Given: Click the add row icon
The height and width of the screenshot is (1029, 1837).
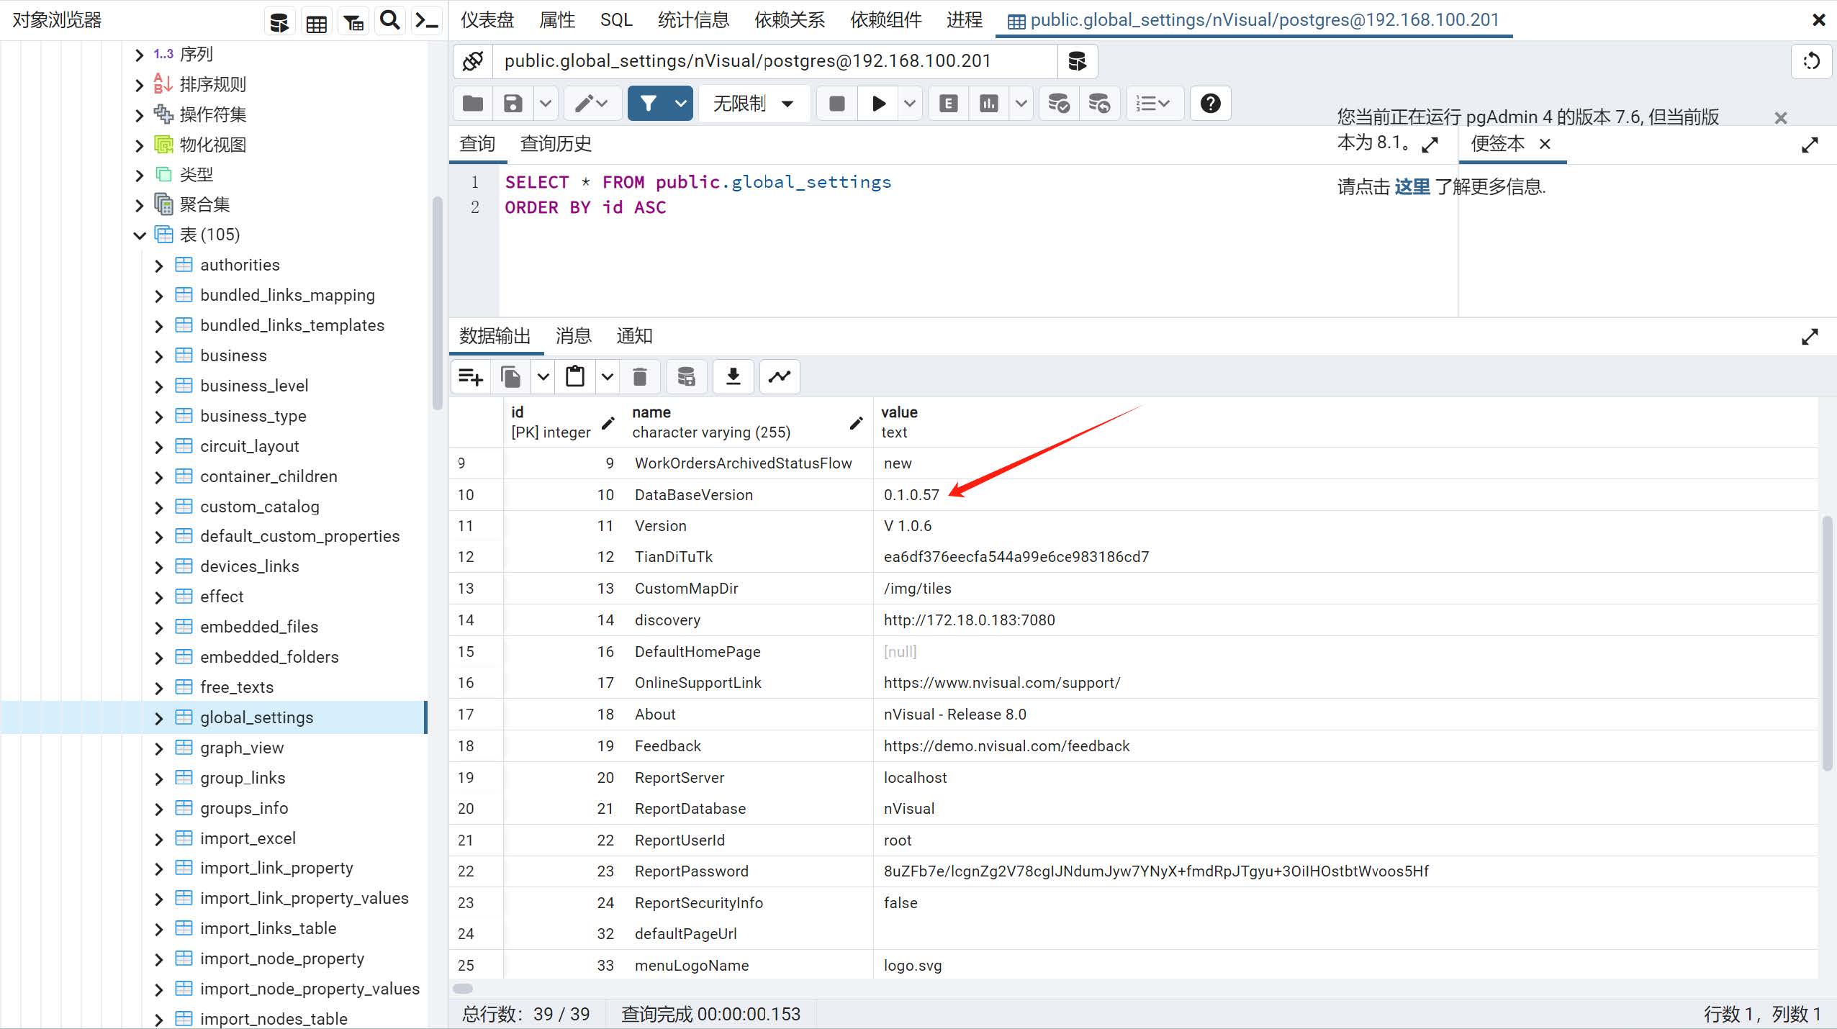Looking at the screenshot, I should pos(471,376).
